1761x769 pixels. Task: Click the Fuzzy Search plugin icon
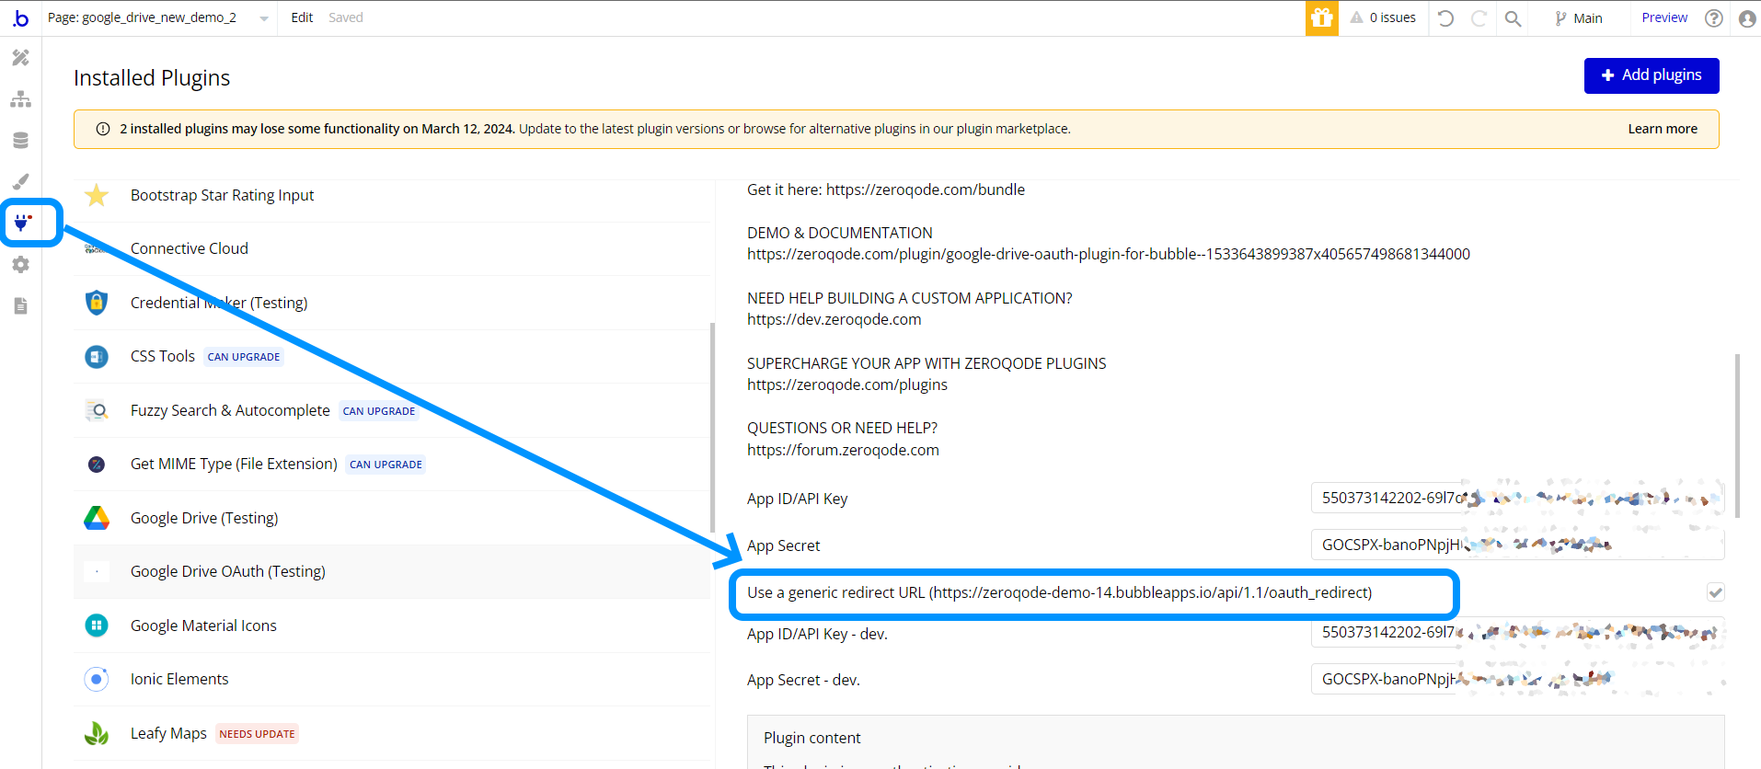(97, 410)
